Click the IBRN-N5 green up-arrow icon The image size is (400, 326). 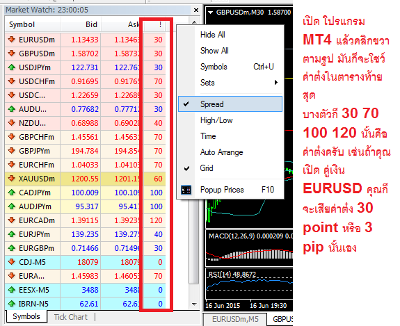[12, 304]
